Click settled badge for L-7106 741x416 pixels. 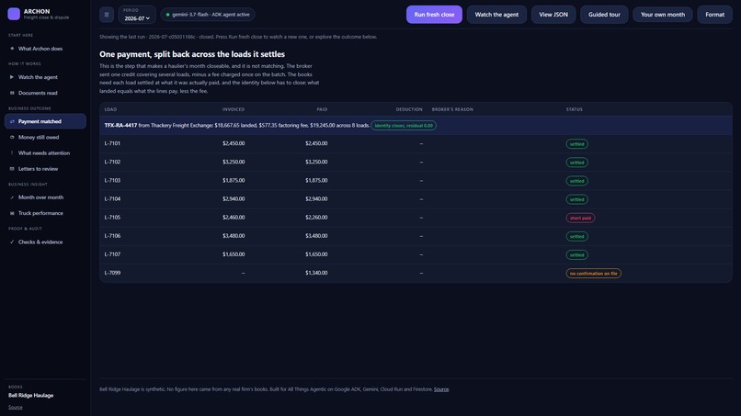[577, 237]
